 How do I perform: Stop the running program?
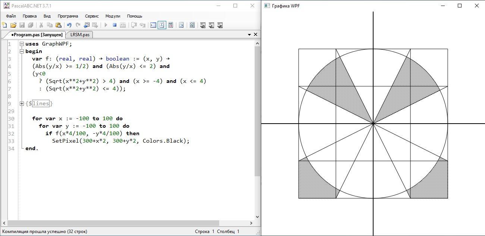pos(114,25)
